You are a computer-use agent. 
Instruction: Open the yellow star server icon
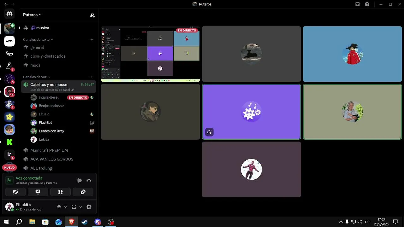click(9, 117)
